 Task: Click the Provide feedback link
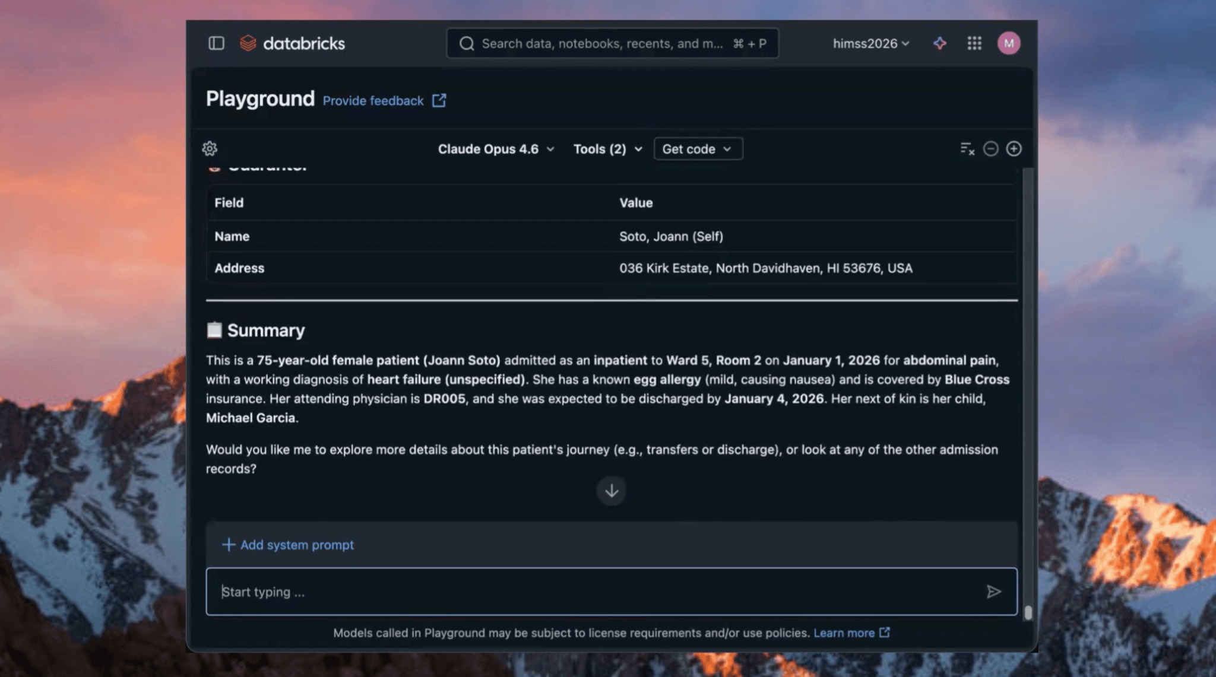click(x=373, y=101)
